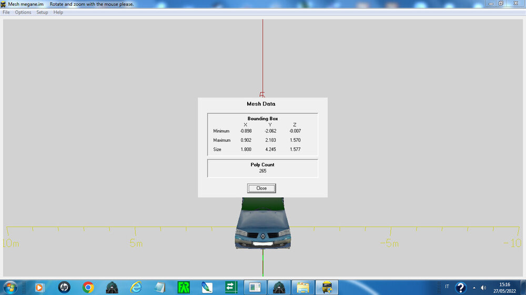Switch to the yellow bus mesh viewer taskbar button
The image size is (526, 295).
click(327, 287)
